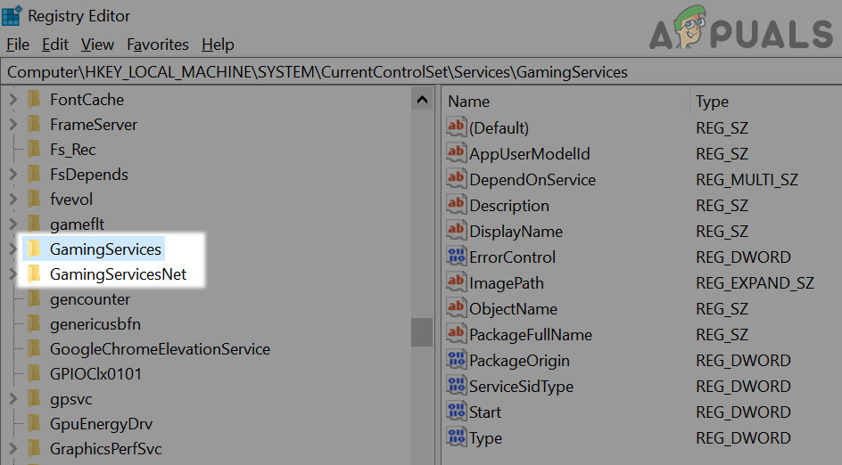This screenshot has height=465, width=842.
Task: Click the FontCache folder icon
Action: coord(34,99)
